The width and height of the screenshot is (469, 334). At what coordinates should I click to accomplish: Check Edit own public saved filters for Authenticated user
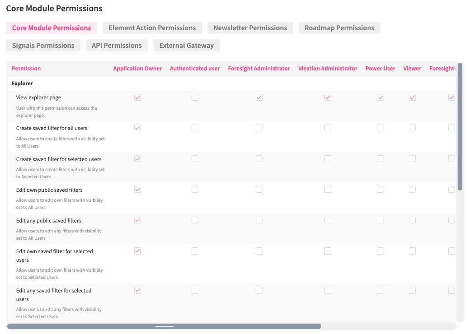(195, 190)
